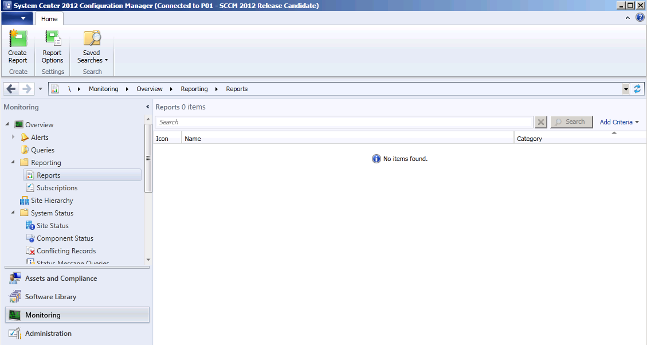Switch to Monitoring workspace
647x345 pixels.
[77, 315]
